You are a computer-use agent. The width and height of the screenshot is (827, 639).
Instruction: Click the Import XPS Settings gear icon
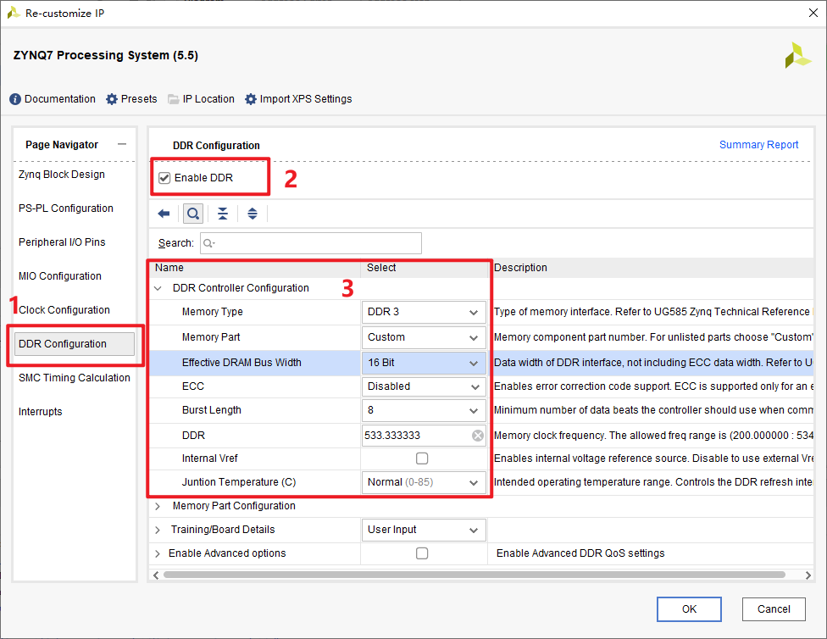(251, 99)
